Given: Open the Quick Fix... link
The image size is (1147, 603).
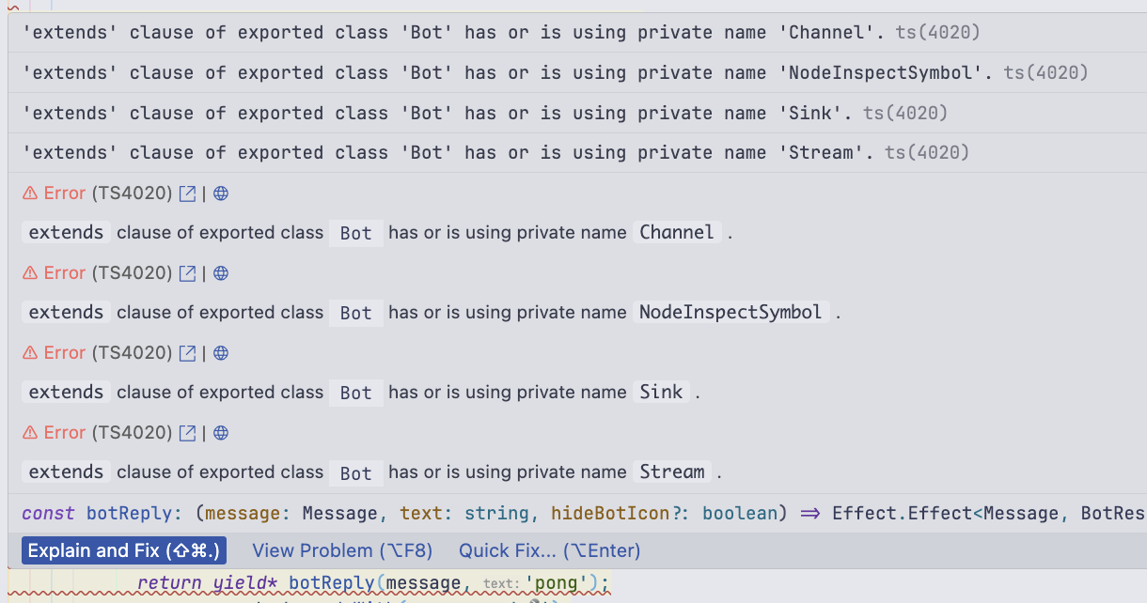Looking at the screenshot, I should tap(549, 550).
